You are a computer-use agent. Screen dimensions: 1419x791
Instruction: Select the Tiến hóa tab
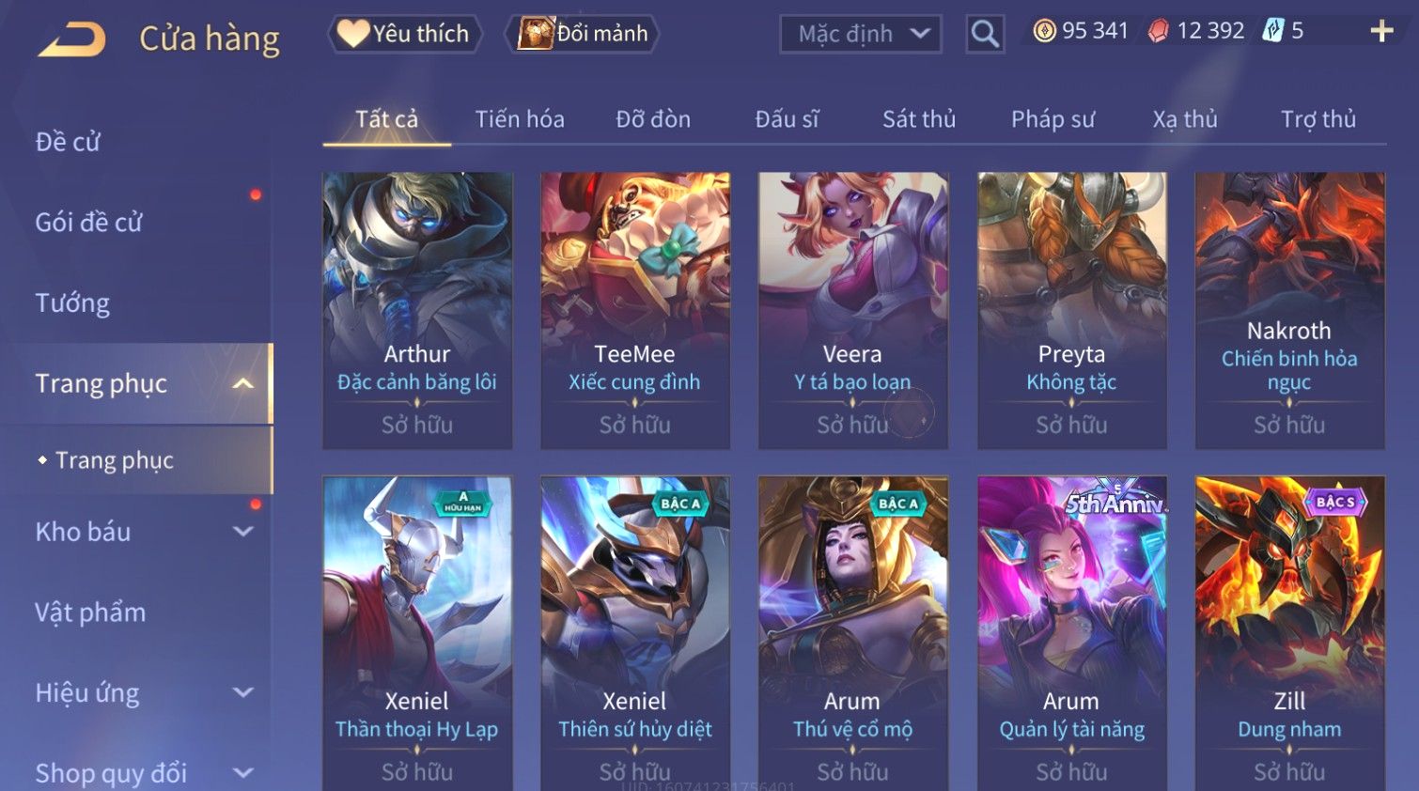pos(519,119)
